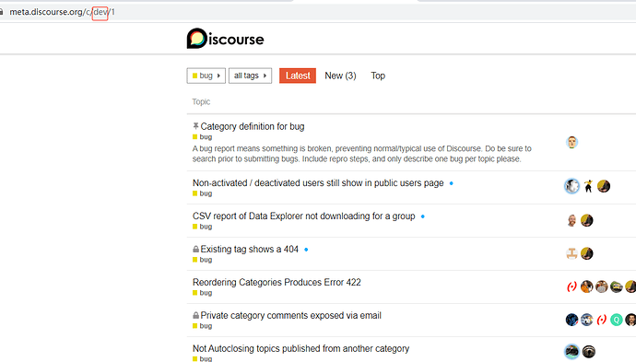Click bug badge under Non-activated users topic
636x362 pixels.
203,193
